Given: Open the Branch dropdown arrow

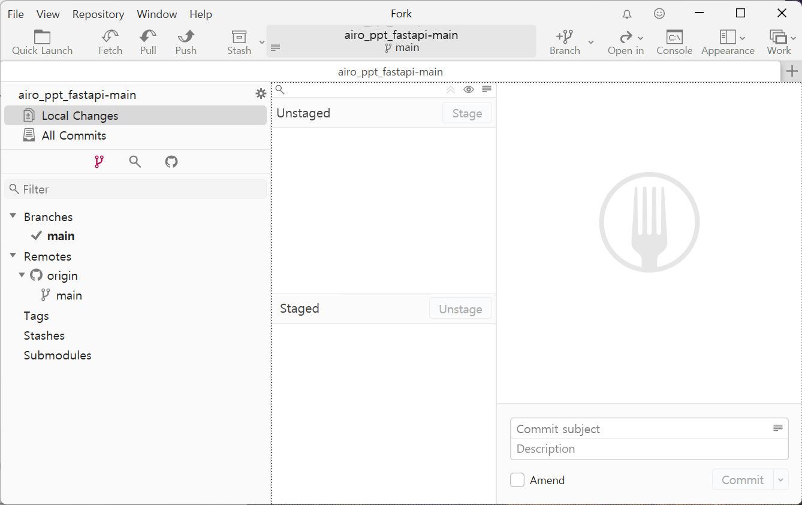Looking at the screenshot, I should point(590,42).
